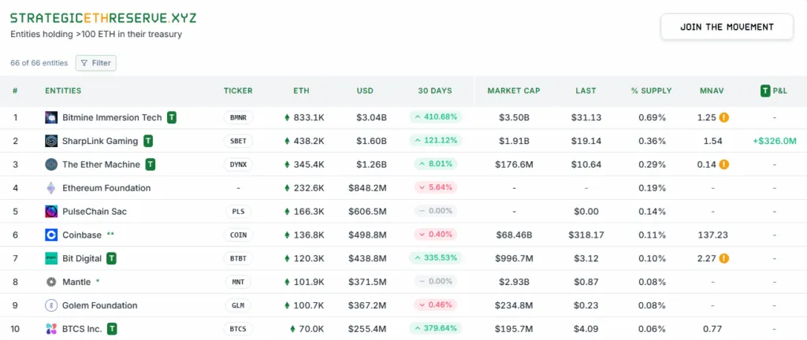The height and width of the screenshot is (340, 807).
Task: Click the $68.46B market cap cell
Action: [x=514, y=235]
